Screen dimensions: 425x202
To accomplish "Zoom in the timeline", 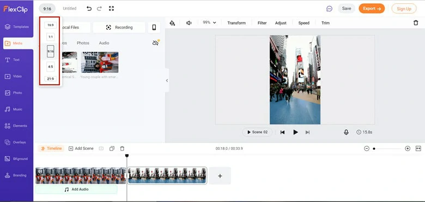I will click(x=408, y=149).
